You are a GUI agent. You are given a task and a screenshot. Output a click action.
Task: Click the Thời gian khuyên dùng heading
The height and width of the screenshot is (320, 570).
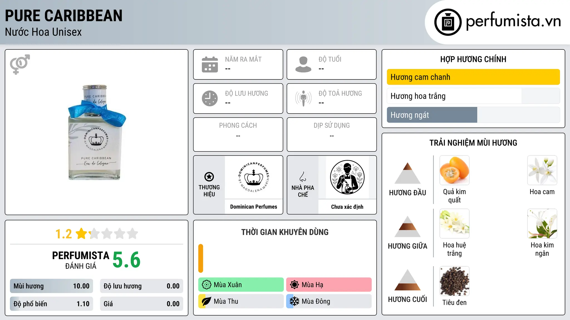tap(285, 232)
